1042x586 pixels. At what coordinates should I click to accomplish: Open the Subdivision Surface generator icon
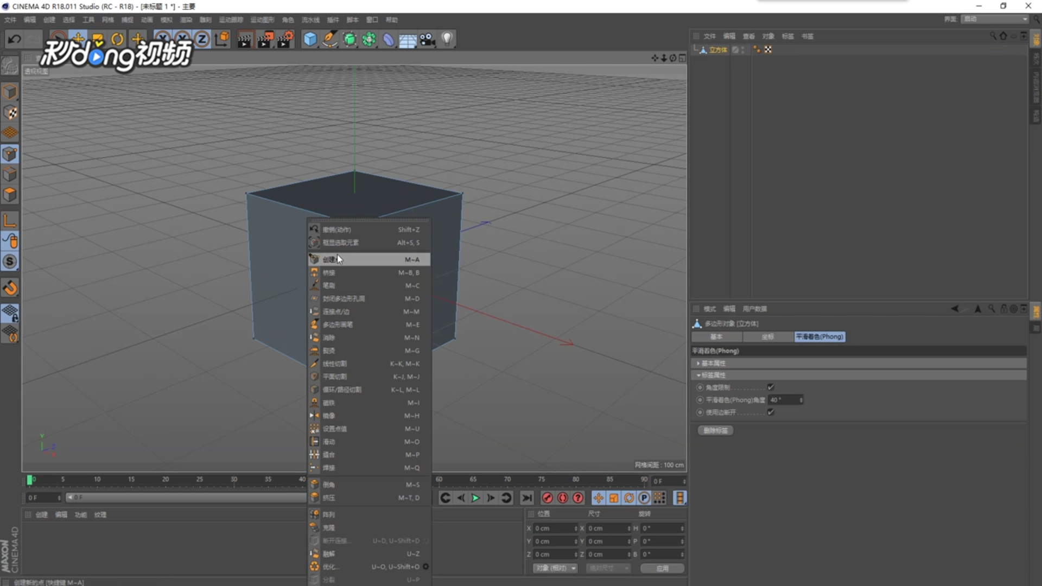tap(350, 39)
